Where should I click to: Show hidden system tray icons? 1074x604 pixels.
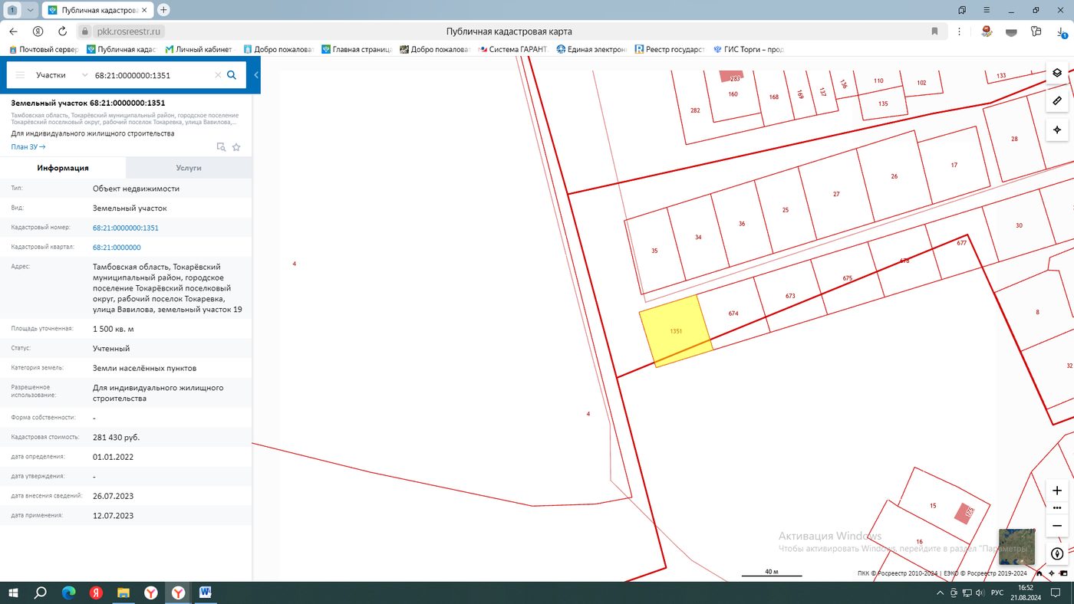[941, 593]
